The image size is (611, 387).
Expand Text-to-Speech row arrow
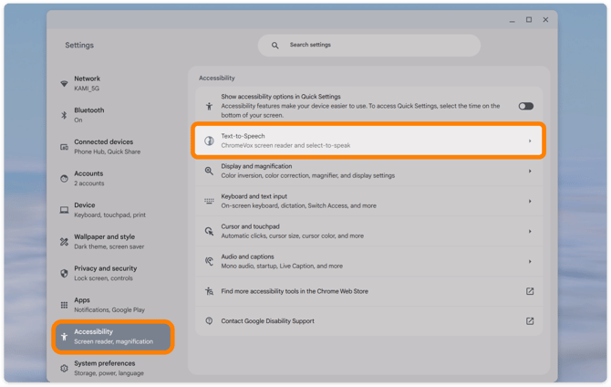pos(530,141)
